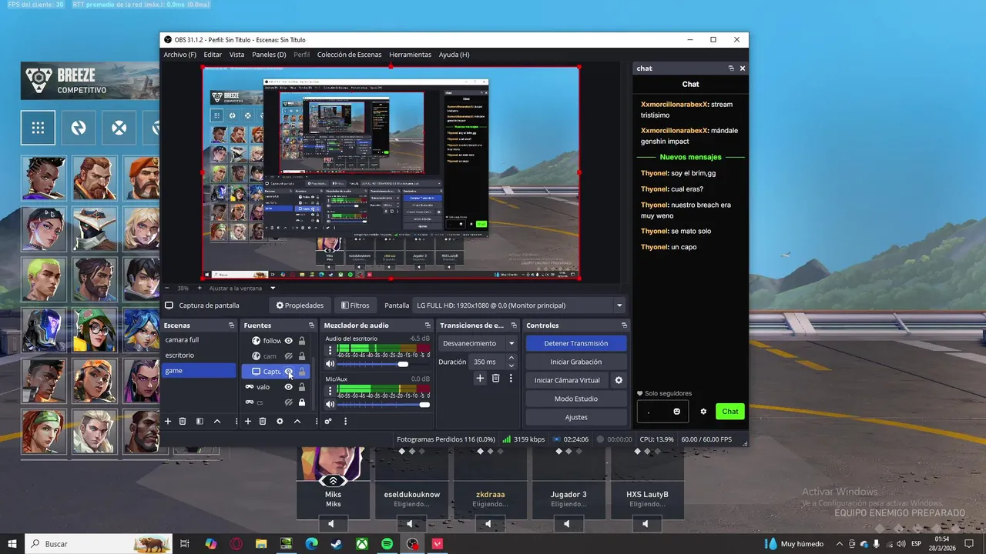
Task: Enable Modo Estudio
Action: [576, 399]
